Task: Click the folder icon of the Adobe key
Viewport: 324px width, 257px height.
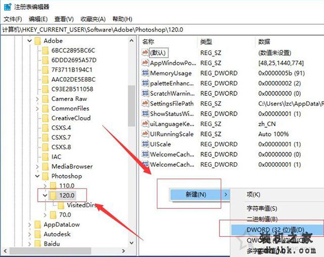Action: pos(37,41)
